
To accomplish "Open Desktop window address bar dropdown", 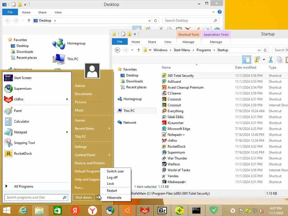I will [x=150, y=21].
